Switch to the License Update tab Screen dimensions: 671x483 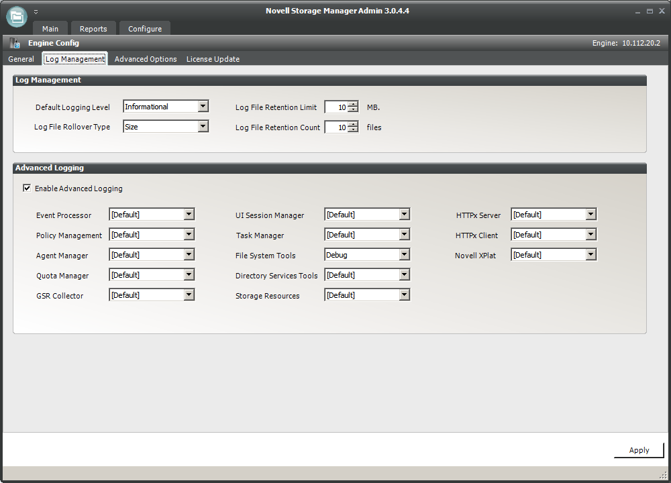[x=213, y=59]
